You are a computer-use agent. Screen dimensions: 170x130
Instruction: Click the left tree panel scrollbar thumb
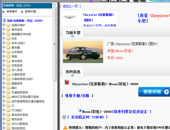click(55, 44)
